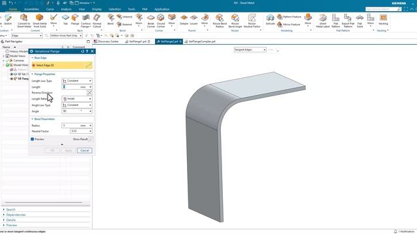Select the Normal Cutout tool
The height and width of the screenshot is (234, 417).
pyautogui.click(x=97, y=21)
